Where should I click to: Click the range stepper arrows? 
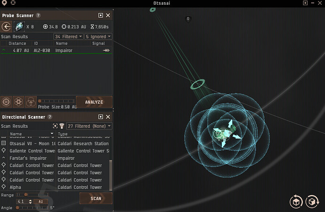pyautogui.click(x=31, y=202)
